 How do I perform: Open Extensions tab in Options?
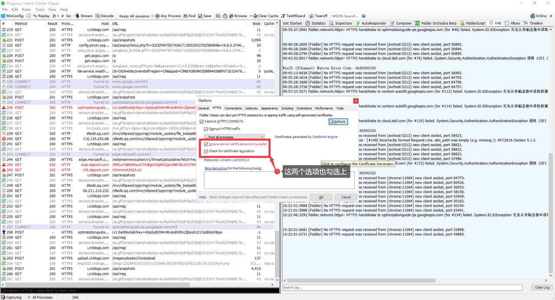304,108
